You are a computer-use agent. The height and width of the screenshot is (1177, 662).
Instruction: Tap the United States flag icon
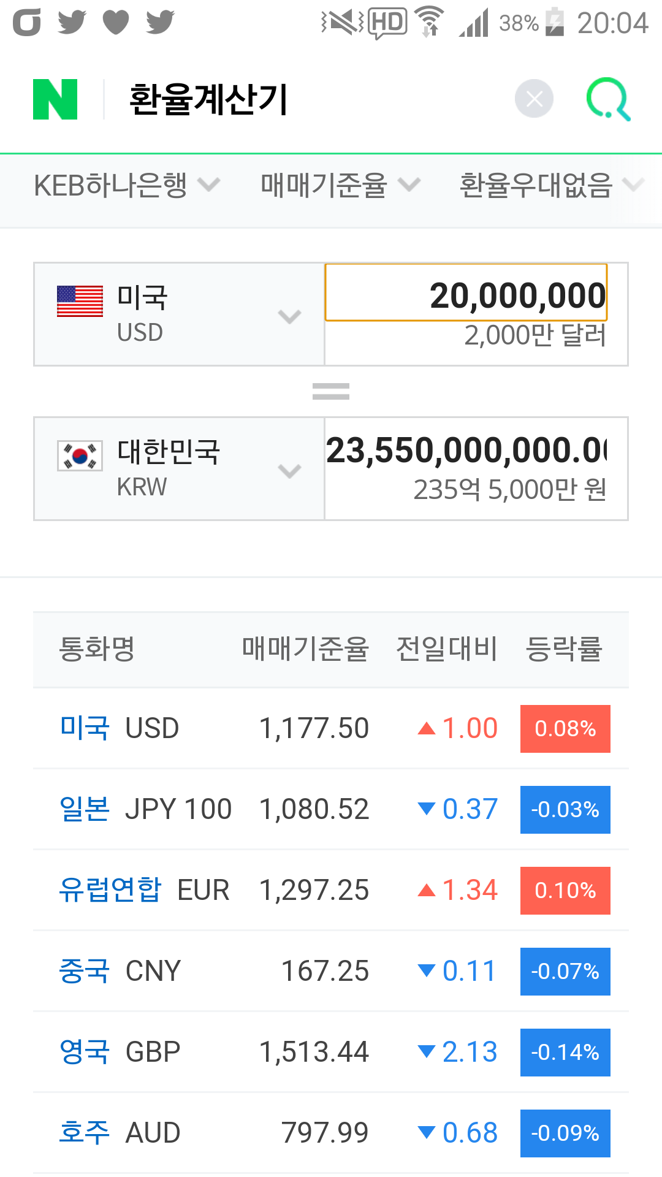pyautogui.click(x=80, y=302)
